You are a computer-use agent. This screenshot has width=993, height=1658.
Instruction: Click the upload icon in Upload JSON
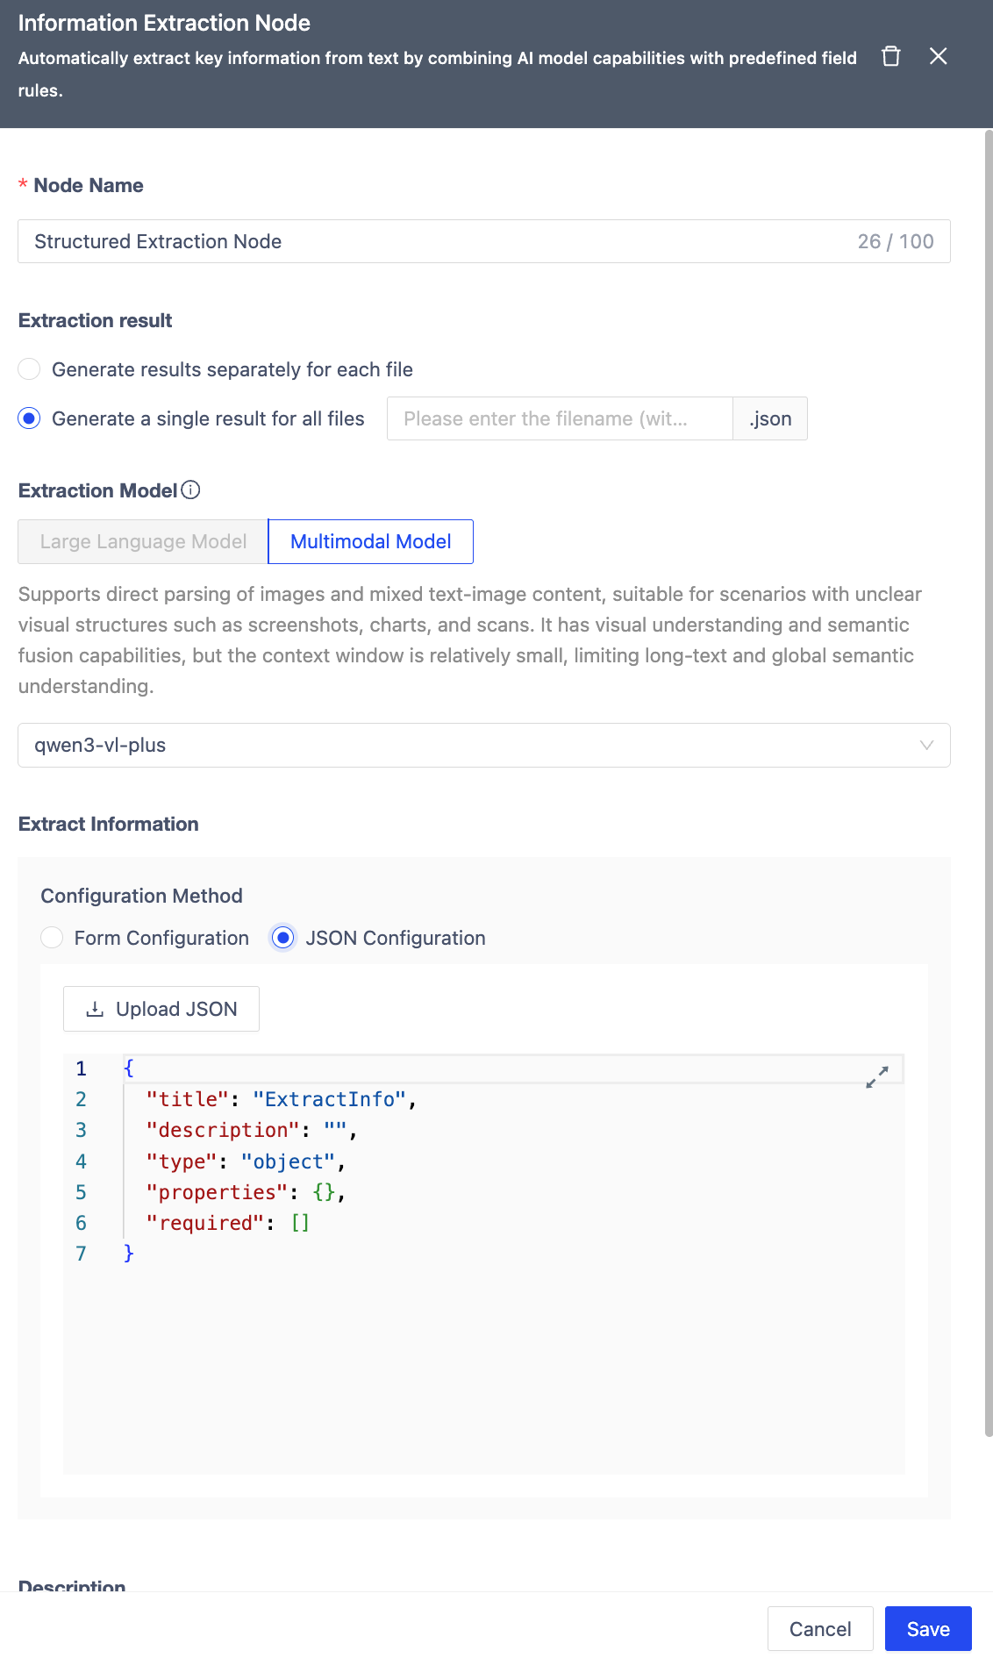(x=95, y=1009)
